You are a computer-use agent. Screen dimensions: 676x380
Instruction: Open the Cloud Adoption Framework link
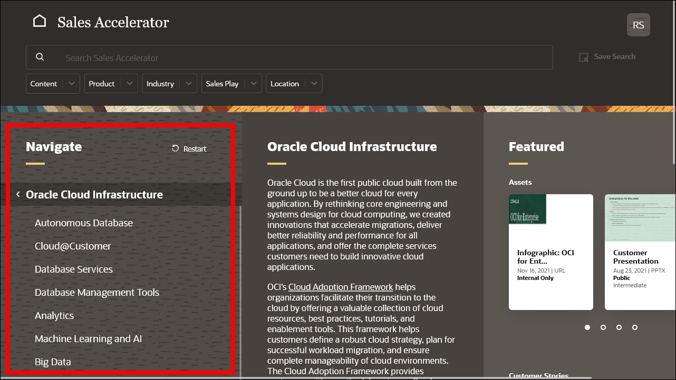coord(340,287)
